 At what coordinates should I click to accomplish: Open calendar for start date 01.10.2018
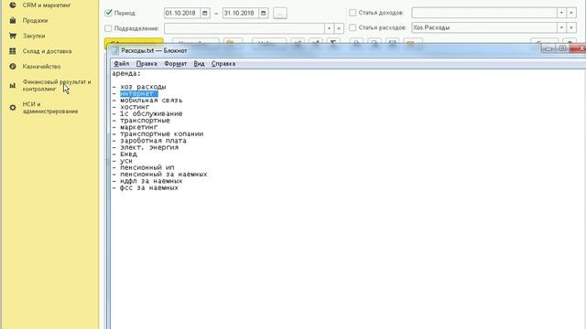pyautogui.click(x=205, y=13)
